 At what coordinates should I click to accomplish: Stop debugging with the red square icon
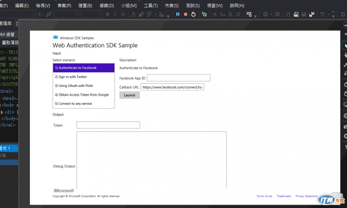coord(186,14)
